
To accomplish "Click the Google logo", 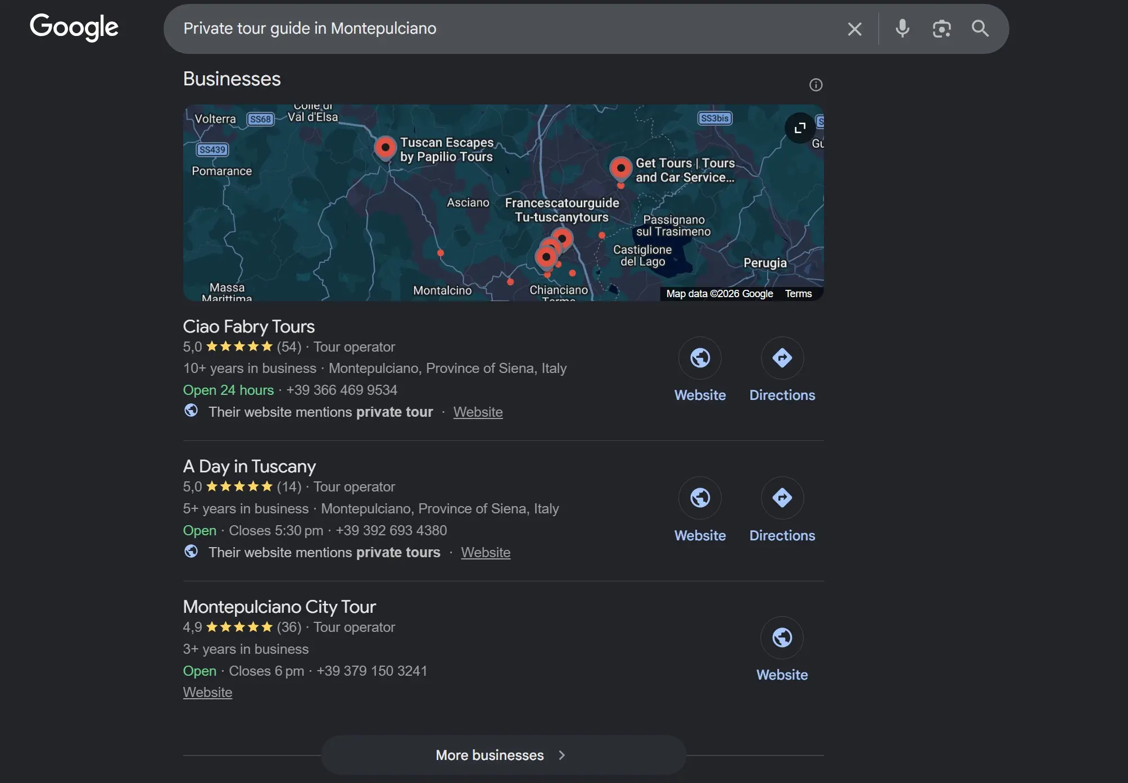I will pos(74,28).
